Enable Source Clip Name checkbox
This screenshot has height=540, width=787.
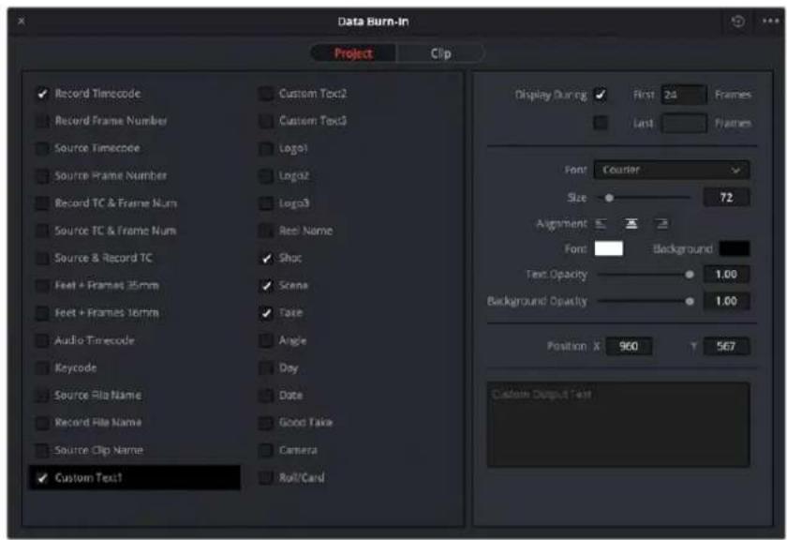point(42,450)
